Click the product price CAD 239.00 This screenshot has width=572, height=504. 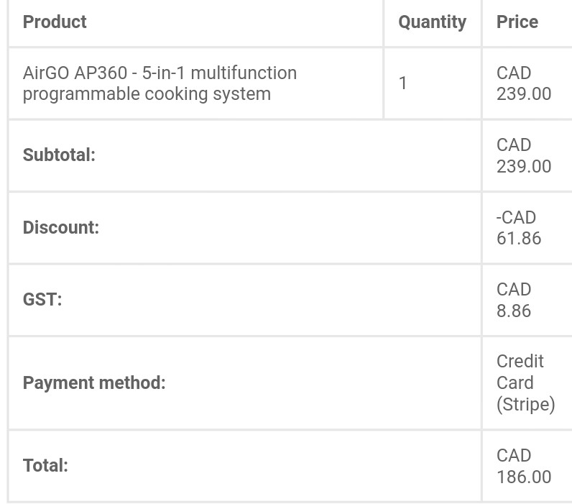pos(524,83)
